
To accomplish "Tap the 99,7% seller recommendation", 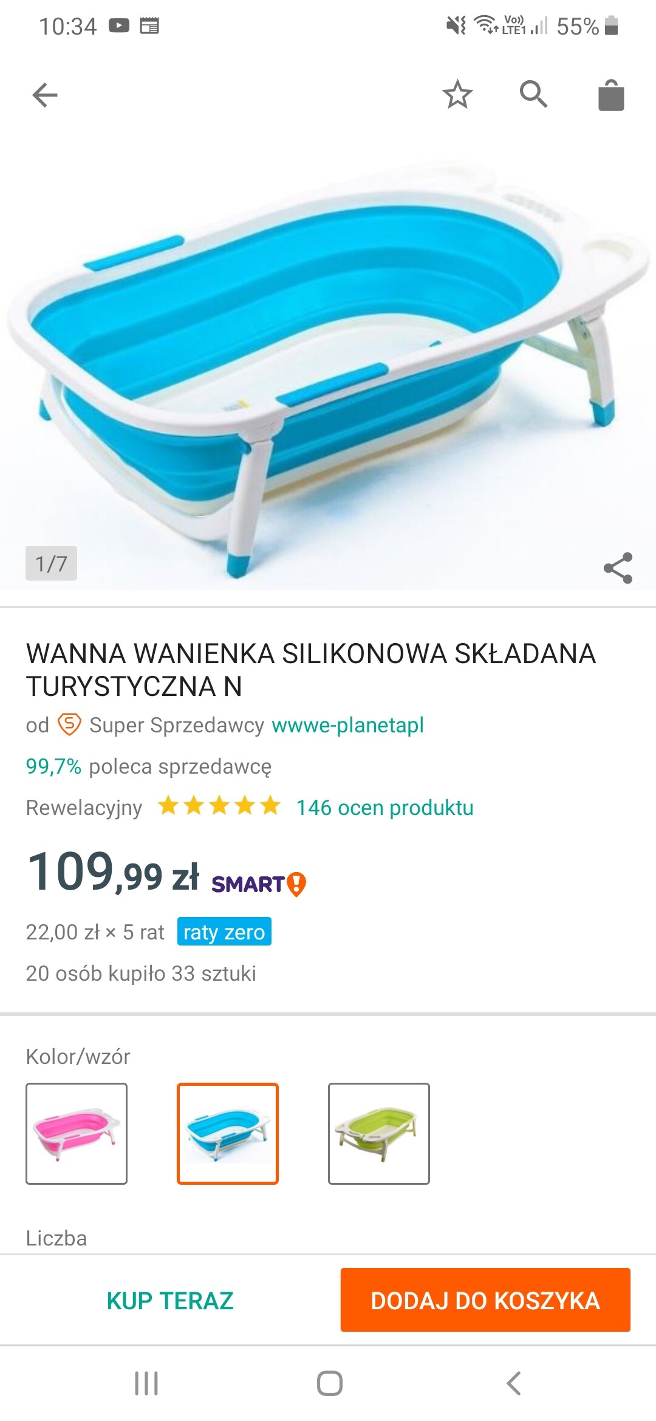I will pyautogui.click(x=53, y=766).
